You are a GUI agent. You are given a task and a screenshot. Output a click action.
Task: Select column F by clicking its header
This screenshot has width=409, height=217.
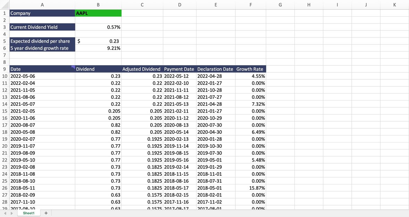tap(250, 5)
